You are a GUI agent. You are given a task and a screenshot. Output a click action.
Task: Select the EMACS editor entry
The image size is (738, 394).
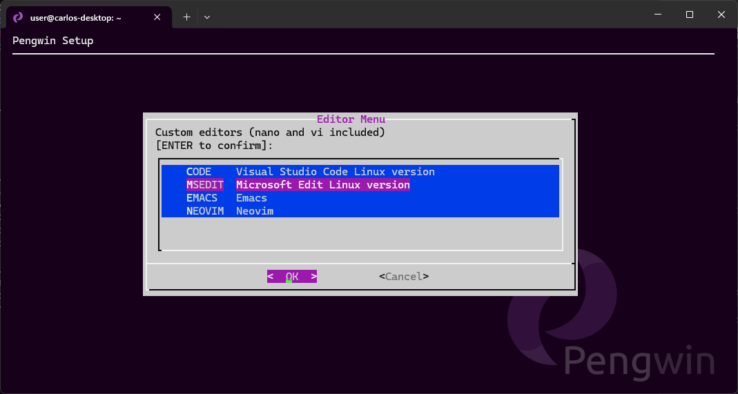click(x=360, y=198)
